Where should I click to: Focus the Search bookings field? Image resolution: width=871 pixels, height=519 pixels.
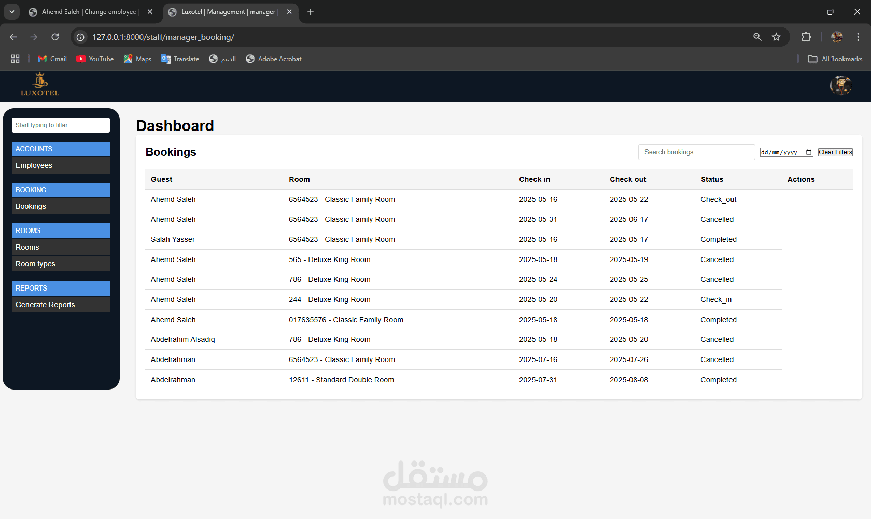(696, 152)
